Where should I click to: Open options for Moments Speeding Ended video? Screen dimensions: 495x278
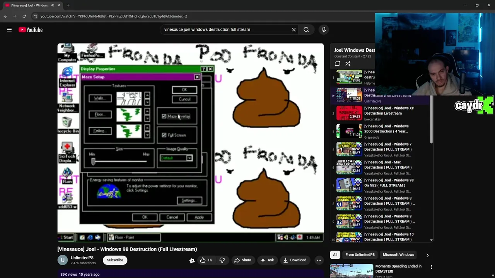431,267
